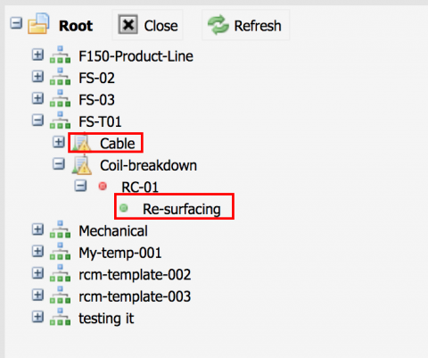Click the hierarchy icon beside Mechanical
Screen dimensions: 428x358
(60, 229)
